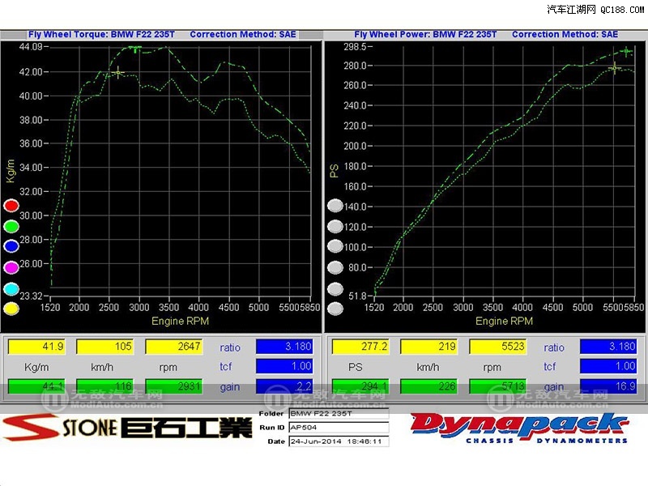Click the Kg/m axis label on torque graph

tap(11, 171)
